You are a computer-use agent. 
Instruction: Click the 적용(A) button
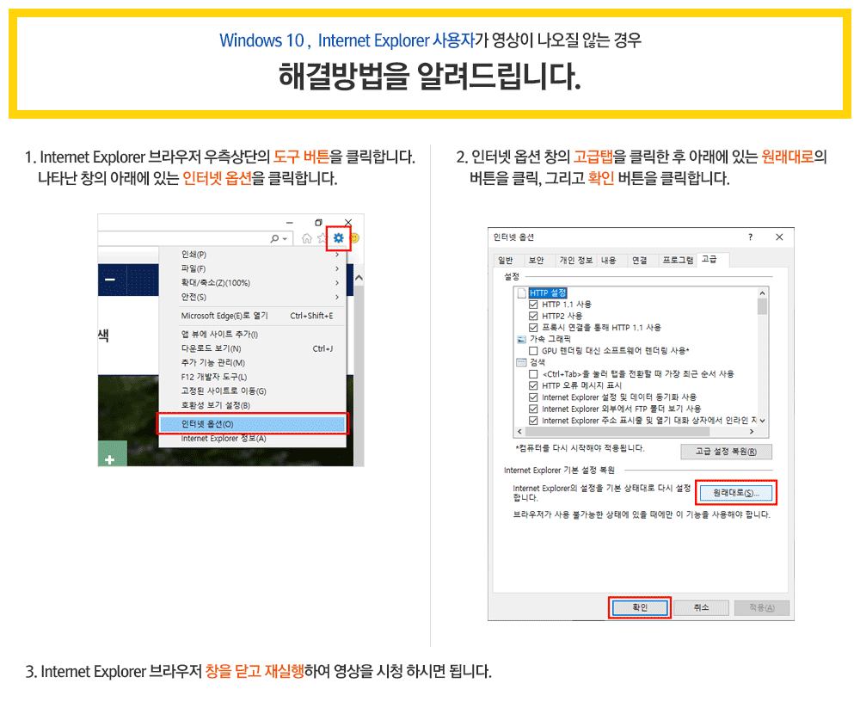pos(762,607)
